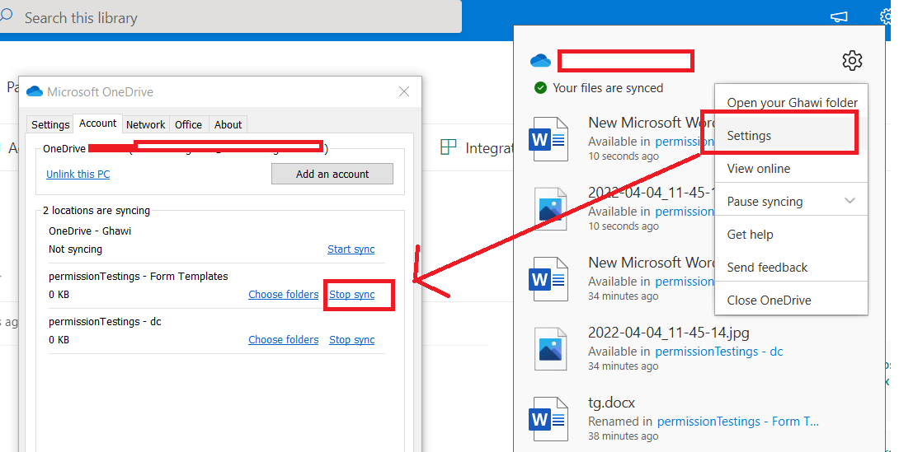
Task: Select Settings in the OneDrive menu
Action: 749,136
